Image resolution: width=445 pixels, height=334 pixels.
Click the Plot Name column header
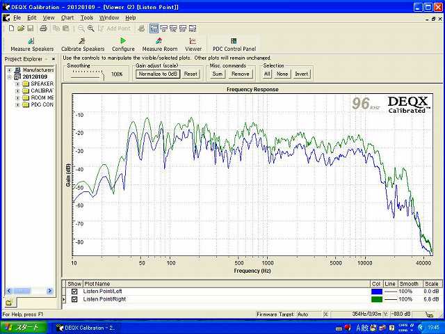pos(227,284)
